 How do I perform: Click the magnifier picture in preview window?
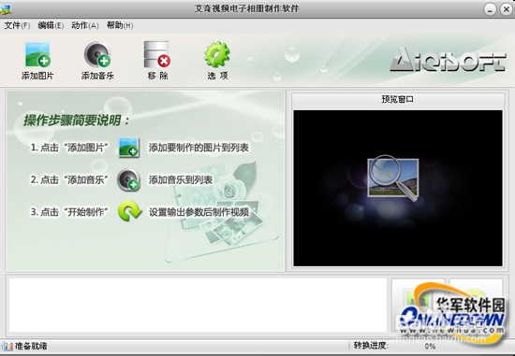tap(393, 178)
